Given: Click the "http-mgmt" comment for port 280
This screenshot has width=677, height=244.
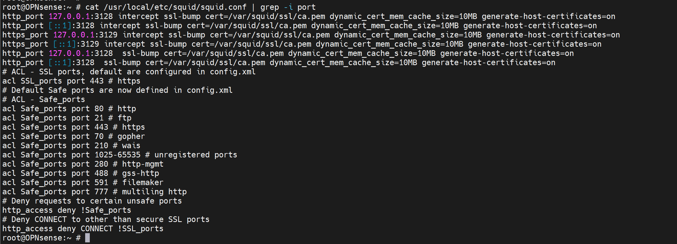Looking at the screenshot, I should coord(143,164).
